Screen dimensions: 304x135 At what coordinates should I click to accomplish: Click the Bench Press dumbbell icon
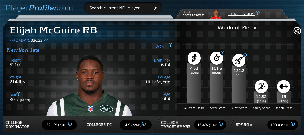(284, 87)
